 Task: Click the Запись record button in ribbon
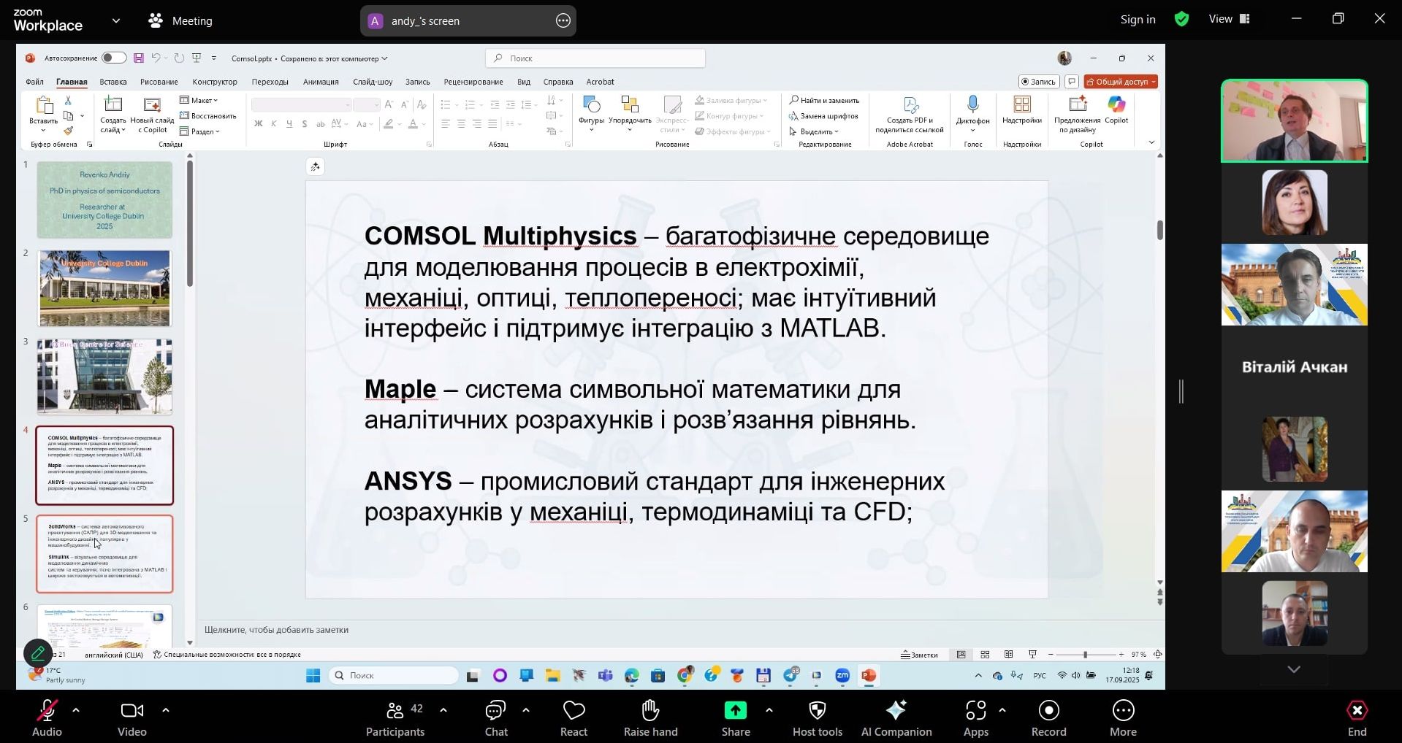click(x=1038, y=82)
